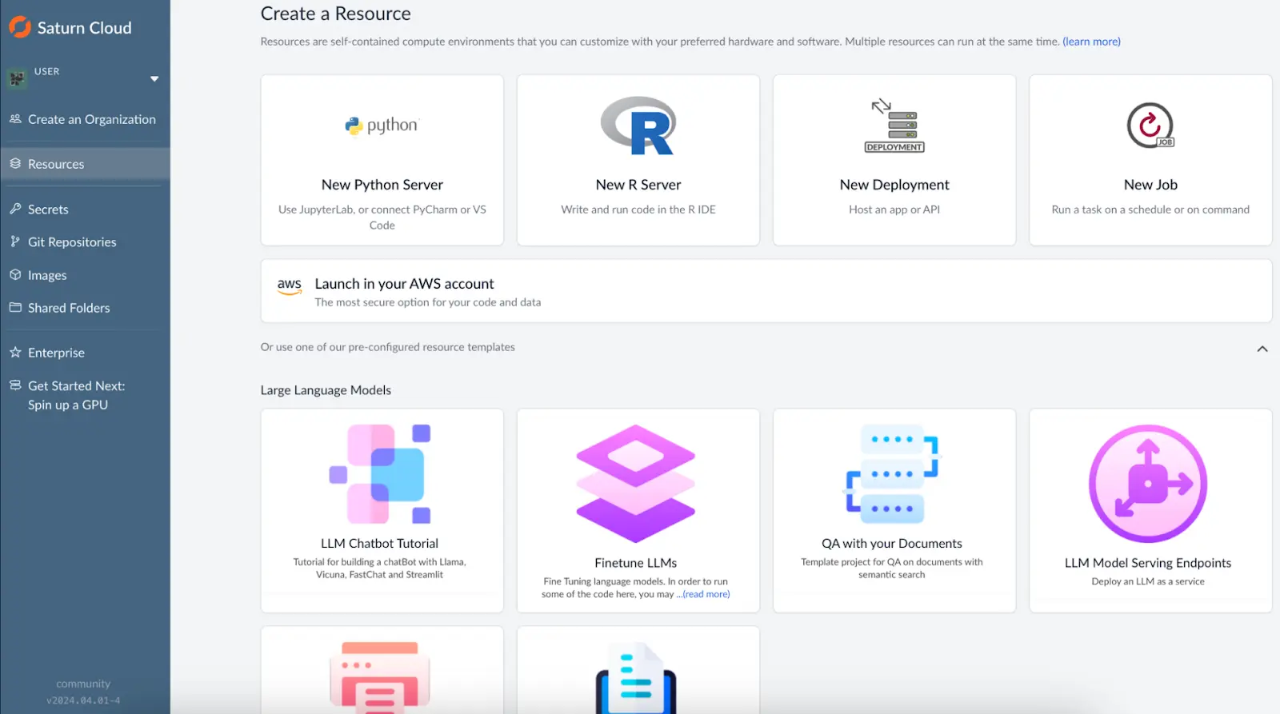
Task: Click the Job refresh-circle icon
Action: click(1150, 126)
